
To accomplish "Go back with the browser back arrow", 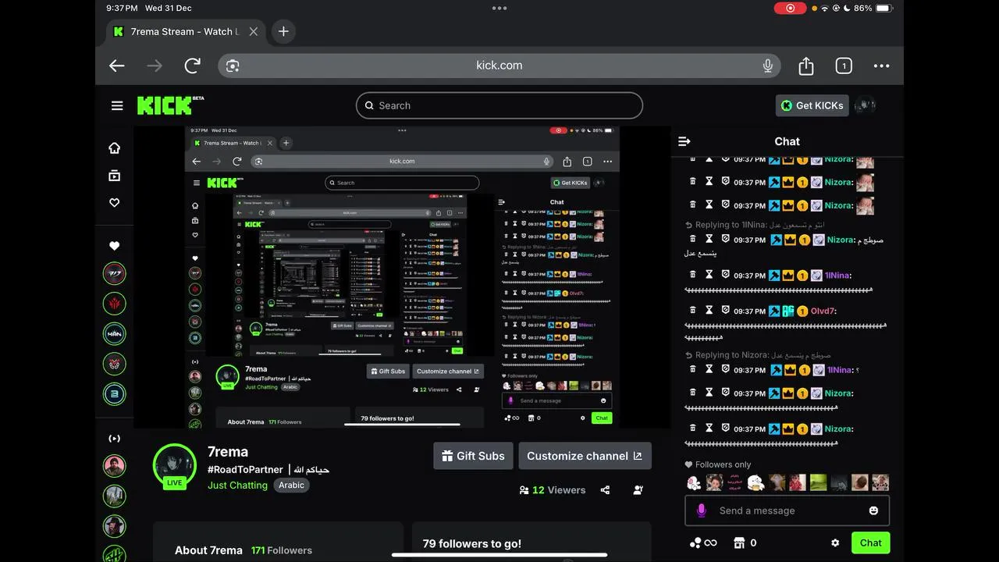I will [x=117, y=66].
